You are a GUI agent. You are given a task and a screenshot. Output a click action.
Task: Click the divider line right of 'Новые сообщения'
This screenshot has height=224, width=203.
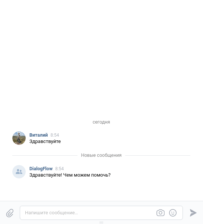pos(158,155)
